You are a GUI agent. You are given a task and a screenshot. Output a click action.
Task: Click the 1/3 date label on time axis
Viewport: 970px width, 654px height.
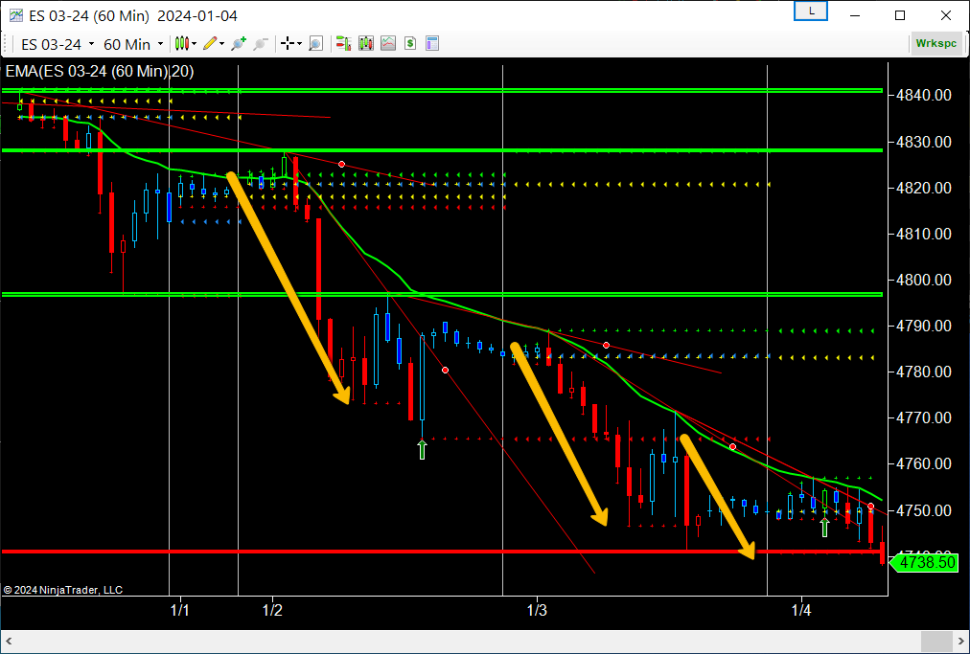[x=537, y=611]
